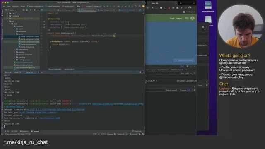This screenshot has height=149, width=265.
Task: Switch to app-routing.module.ts editor tab
Action: pyautogui.click(x=107, y=10)
